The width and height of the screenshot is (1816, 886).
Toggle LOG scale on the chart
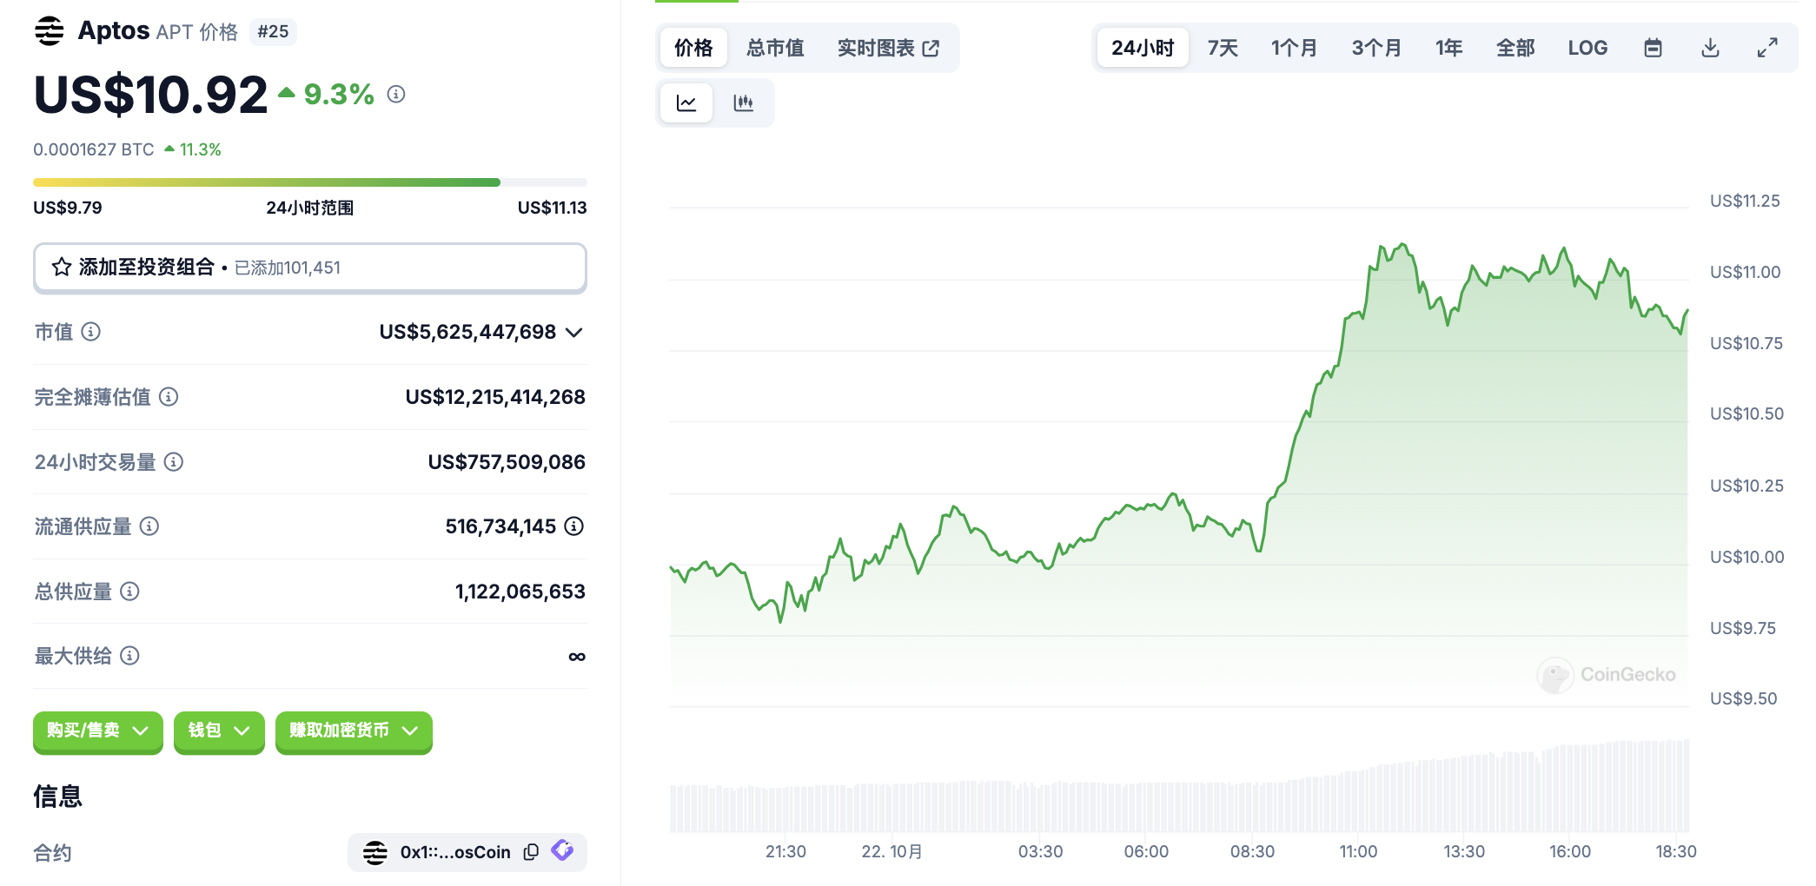point(1587,48)
